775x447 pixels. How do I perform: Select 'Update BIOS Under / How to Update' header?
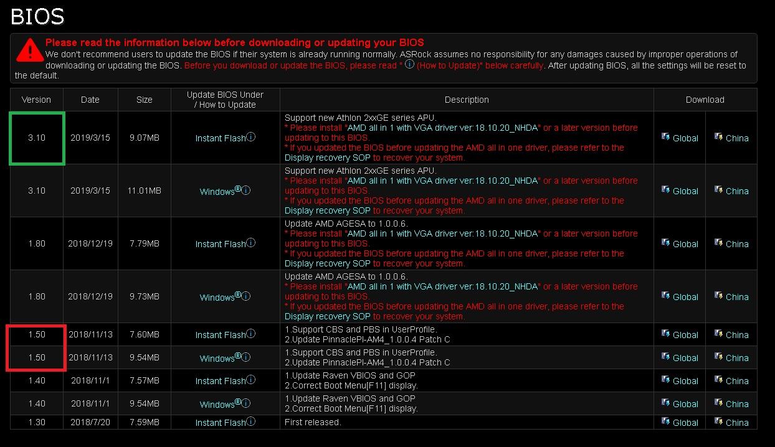point(226,100)
